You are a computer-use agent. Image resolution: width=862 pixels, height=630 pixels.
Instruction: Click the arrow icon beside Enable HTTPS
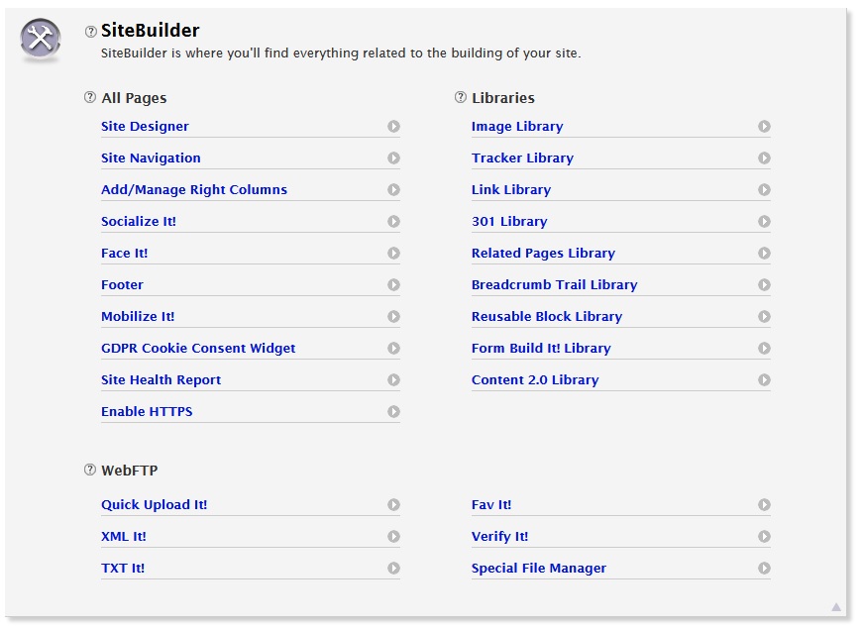tap(393, 412)
